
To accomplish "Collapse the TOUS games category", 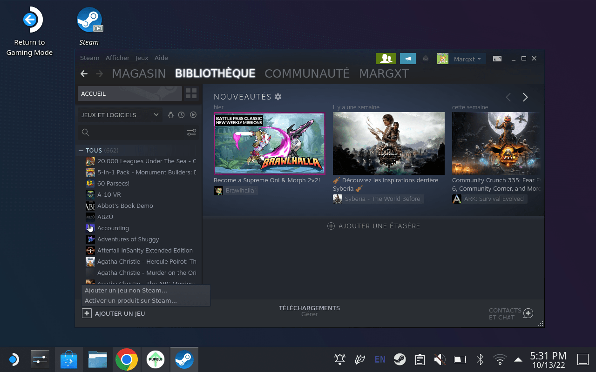I will click(x=81, y=150).
